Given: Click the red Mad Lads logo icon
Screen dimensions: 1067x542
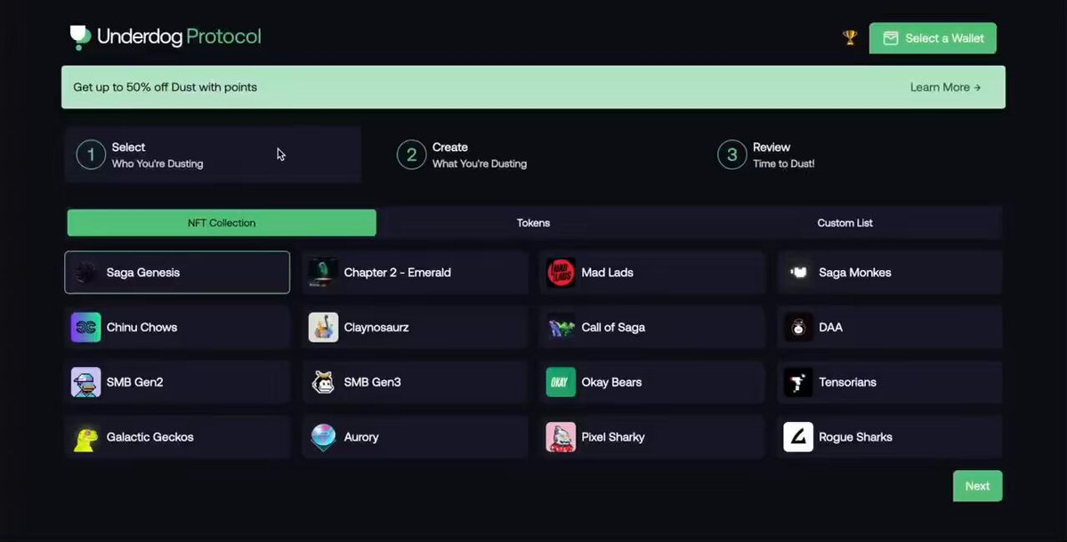Looking at the screenshot, I should [561, 273].
